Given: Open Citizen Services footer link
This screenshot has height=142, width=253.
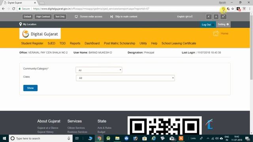Looking at the screenshot, I should [76, 128].
